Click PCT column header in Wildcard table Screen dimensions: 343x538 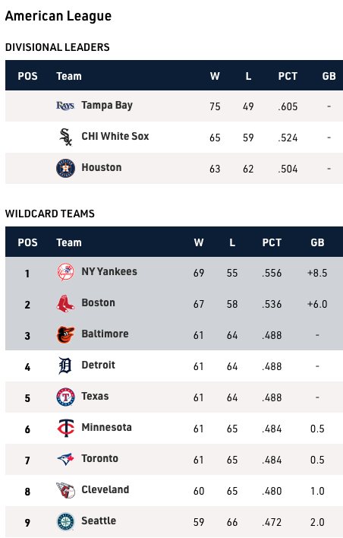(x=272, y=242)
